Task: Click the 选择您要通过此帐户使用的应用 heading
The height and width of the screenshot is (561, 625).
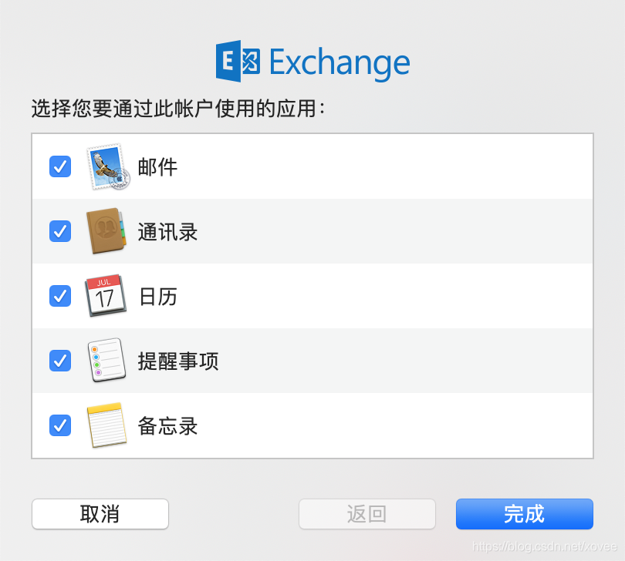Action: pos(178,109)
